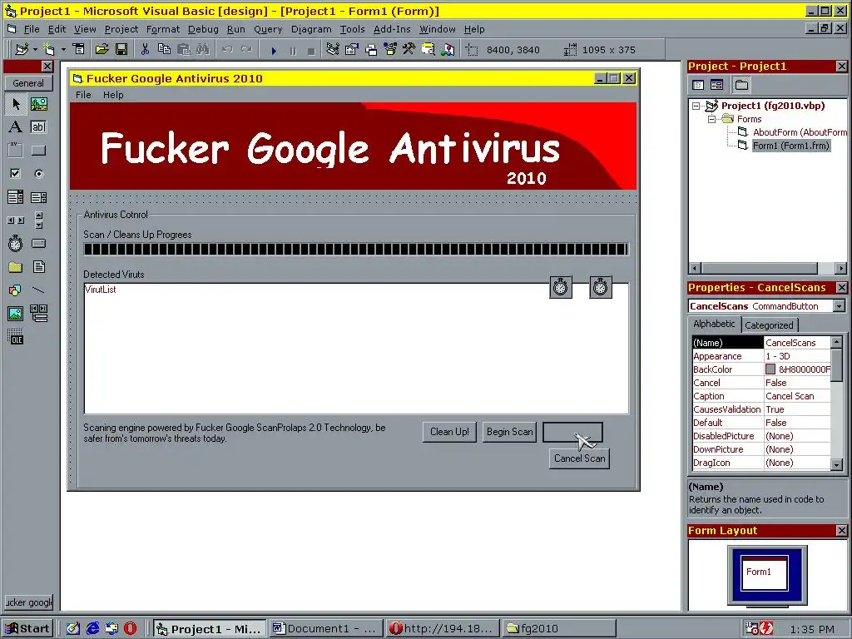This screenshot has height=639, width=852.
Task: Open the Object Browser from toolbar
Action: click(x=428, y=49)
